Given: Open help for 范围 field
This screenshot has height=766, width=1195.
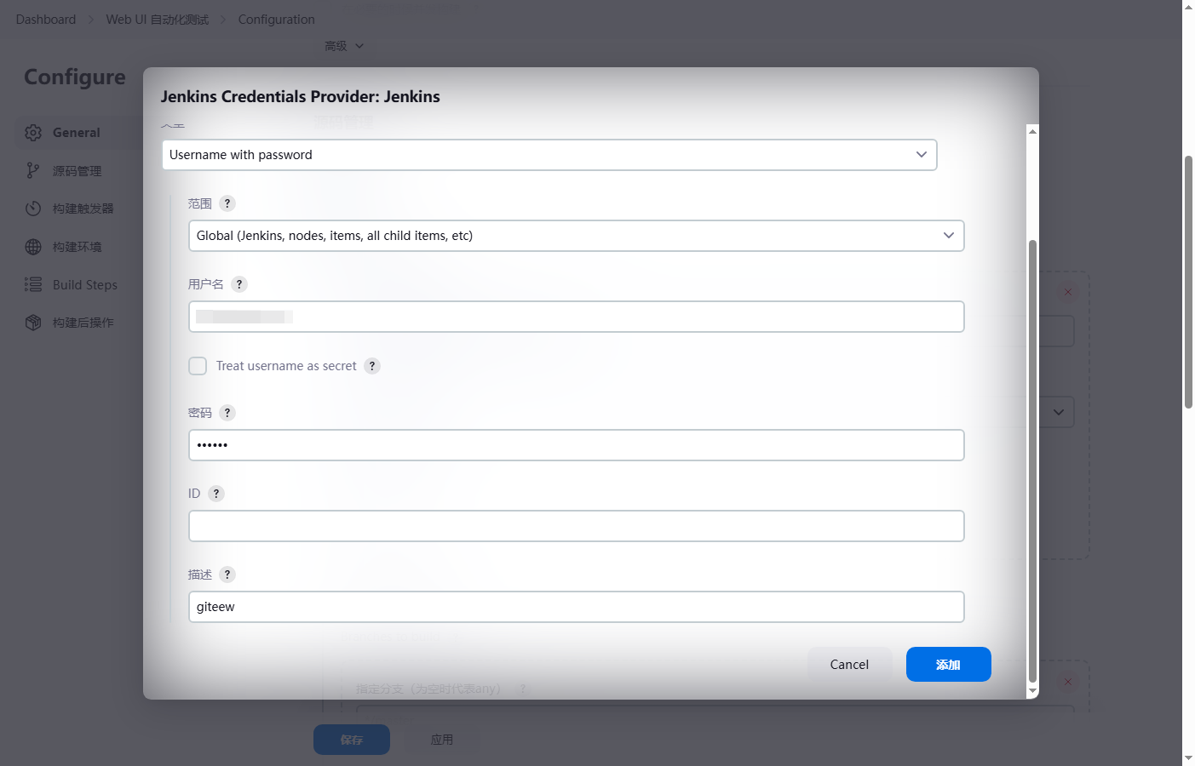Looking at the screenshot, I should click(227, 203).
